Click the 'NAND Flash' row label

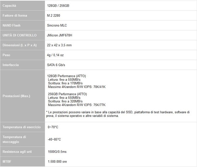coord(11,25)
